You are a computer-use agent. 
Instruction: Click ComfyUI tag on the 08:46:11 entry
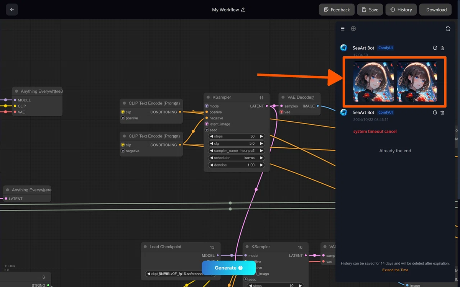(385, 113)
